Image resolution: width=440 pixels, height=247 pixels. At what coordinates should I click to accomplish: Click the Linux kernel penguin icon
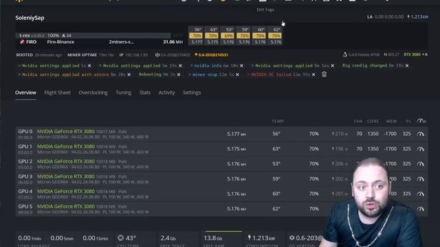pos(345,55)
